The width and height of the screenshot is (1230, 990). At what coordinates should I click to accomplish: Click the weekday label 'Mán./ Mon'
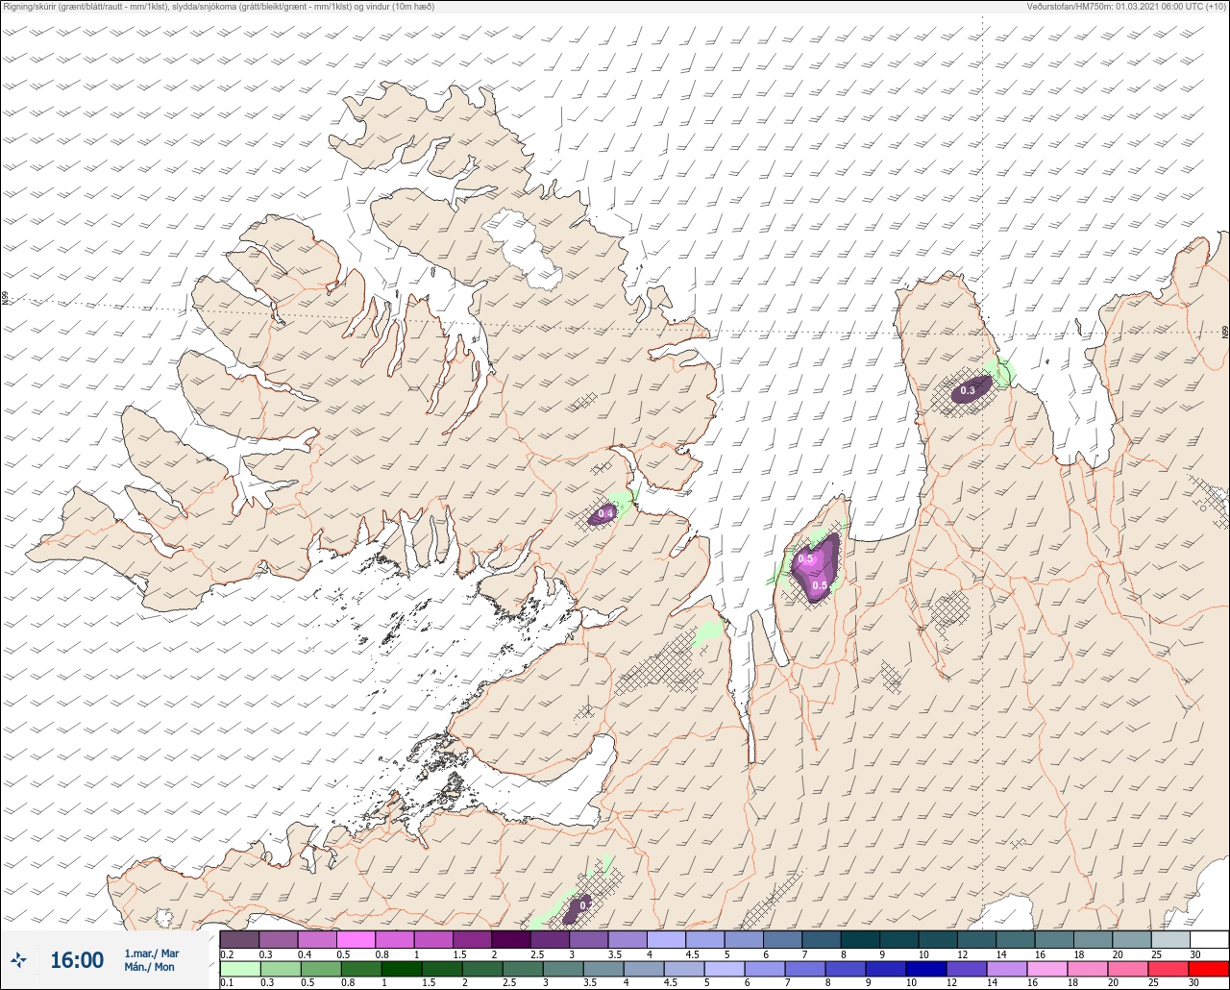pyautogui.click(x=149, y=968)
